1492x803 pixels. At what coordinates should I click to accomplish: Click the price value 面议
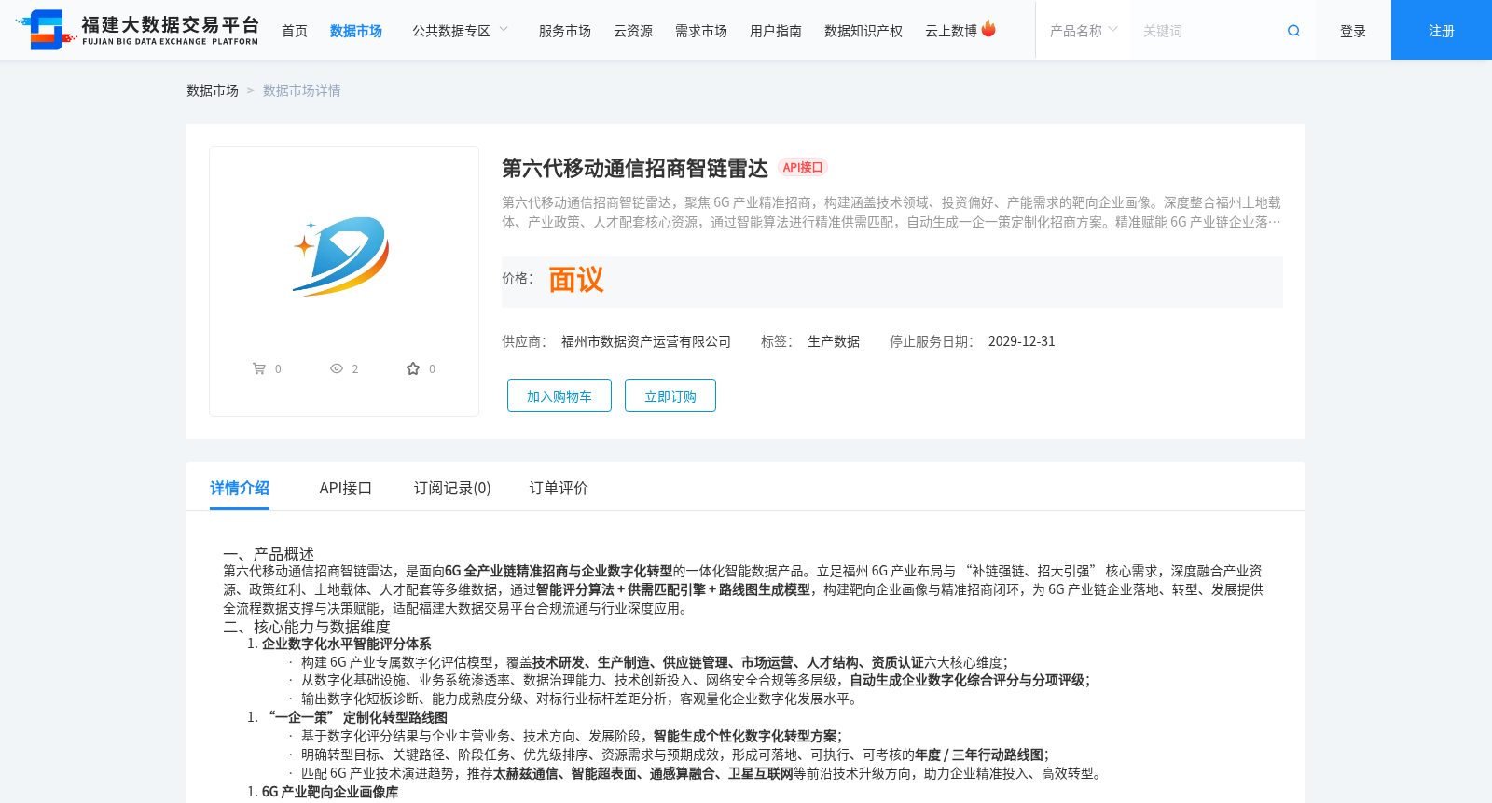576,280
